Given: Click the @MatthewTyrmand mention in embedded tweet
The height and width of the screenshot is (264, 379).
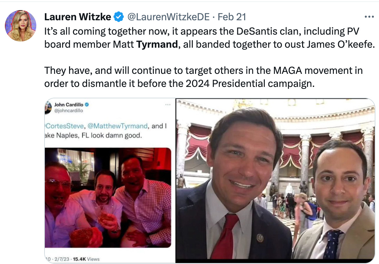Looking at the screenshot, I should pos(117,126).
